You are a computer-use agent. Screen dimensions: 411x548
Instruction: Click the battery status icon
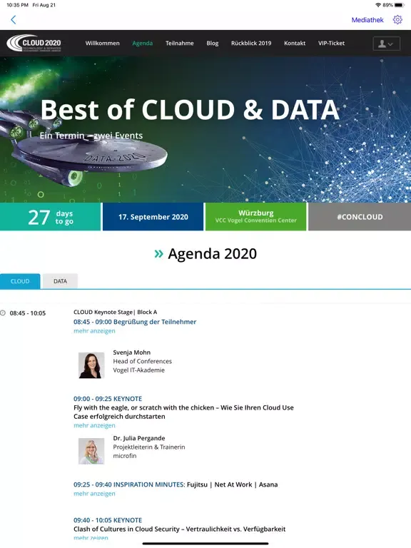[400, 5]
